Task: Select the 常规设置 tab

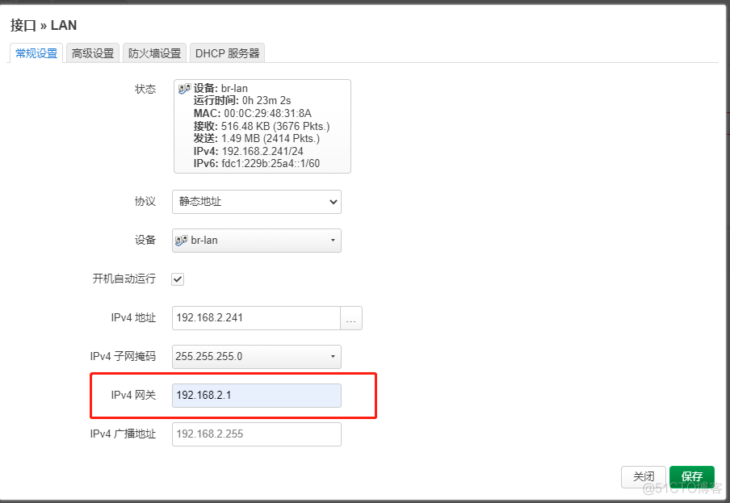Action: (x=36, y=52)
